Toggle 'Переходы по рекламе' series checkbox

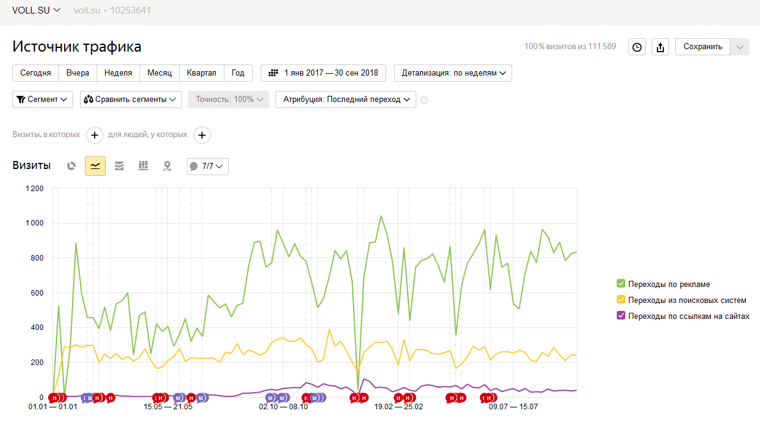(x=621, y=284)
